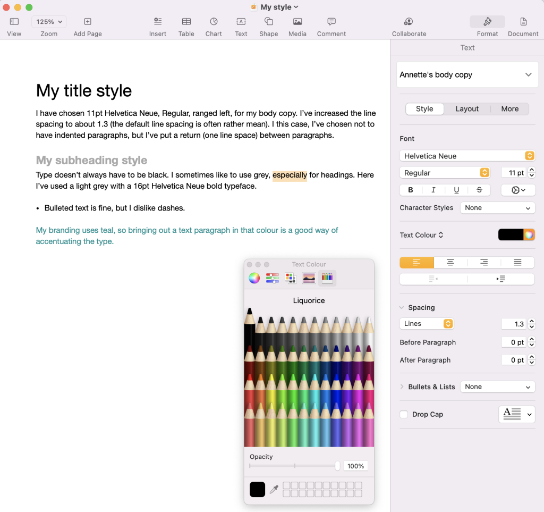Image resolution: width=544 pixels, height=512 pixels.
Task: Increase After Paragraph spacing
Action: coord(532,357)
